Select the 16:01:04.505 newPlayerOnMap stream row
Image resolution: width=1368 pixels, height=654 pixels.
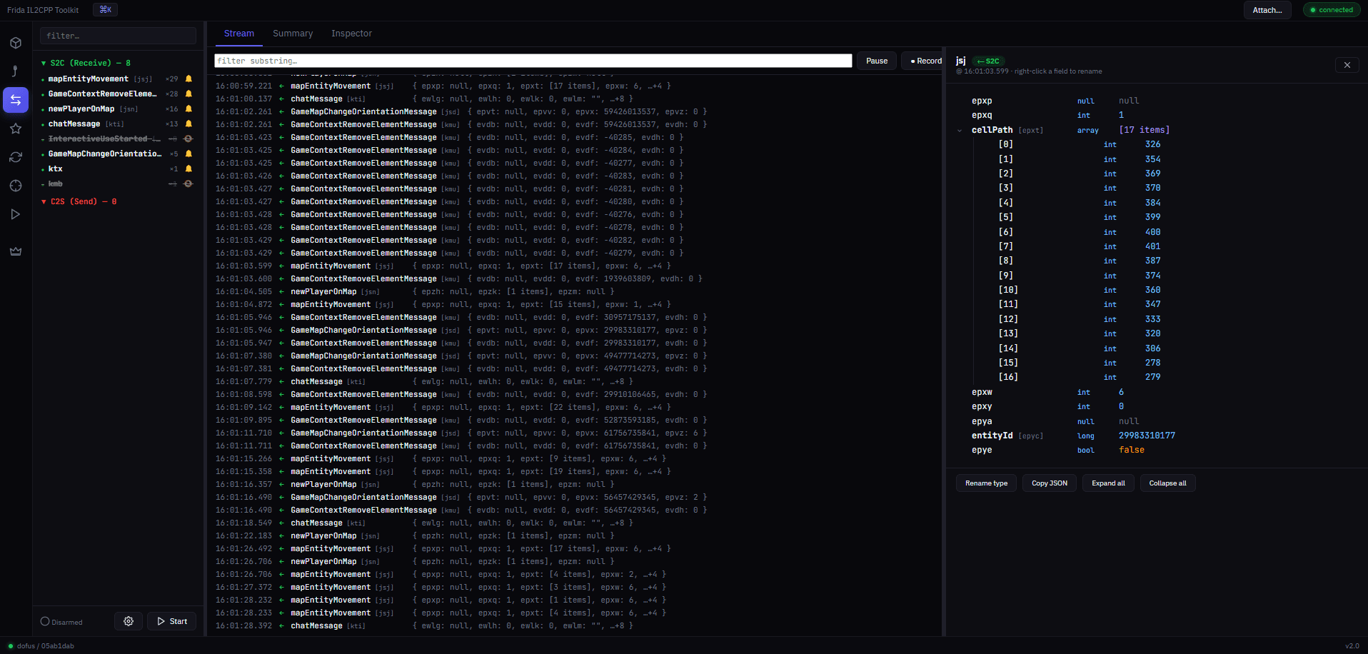tap(575, 291)
